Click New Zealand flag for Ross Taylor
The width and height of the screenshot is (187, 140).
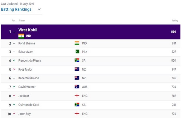77,69
